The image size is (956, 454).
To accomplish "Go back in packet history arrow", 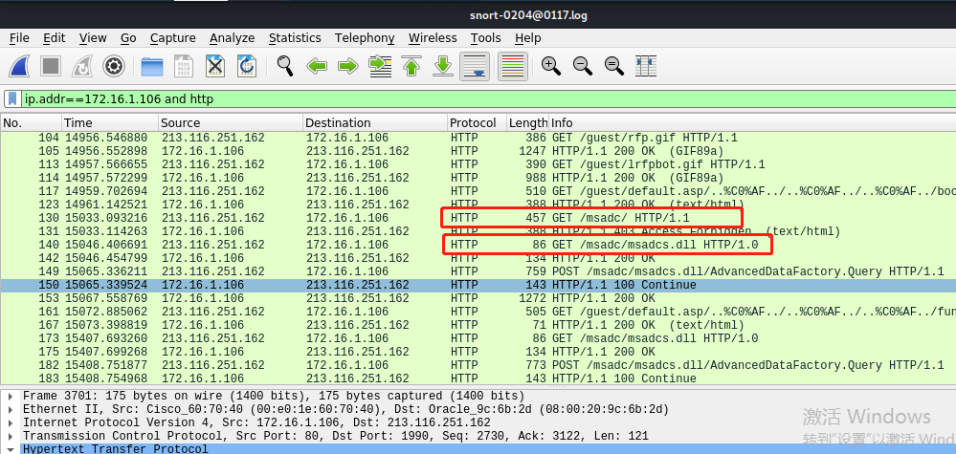I will (317, 66).
